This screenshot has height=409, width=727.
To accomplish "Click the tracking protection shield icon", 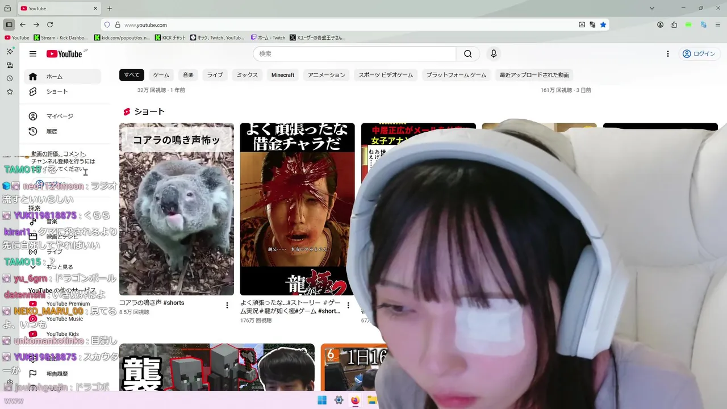I will click(x=107, y=25).
